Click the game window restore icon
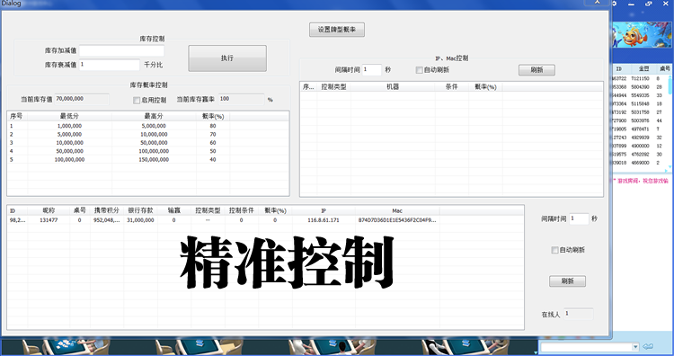 point(649,4)
